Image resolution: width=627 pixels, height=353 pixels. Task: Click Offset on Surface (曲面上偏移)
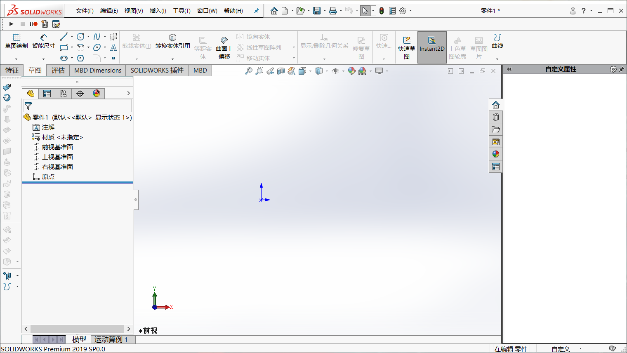point(224,47)
